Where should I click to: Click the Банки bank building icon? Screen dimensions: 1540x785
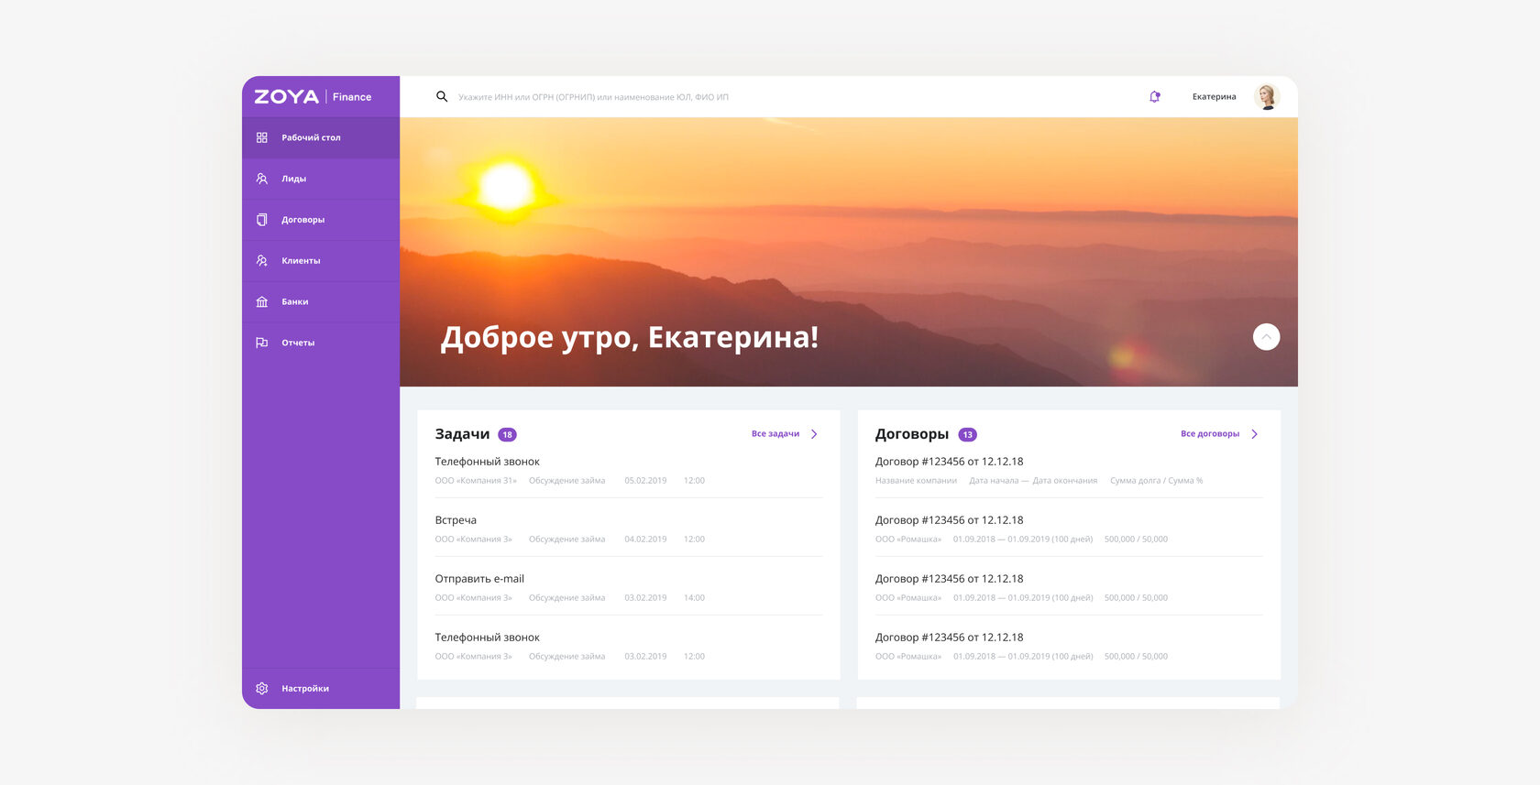262,301
